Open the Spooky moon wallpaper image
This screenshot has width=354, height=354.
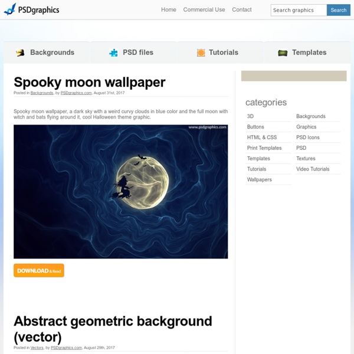click(121, 192)
